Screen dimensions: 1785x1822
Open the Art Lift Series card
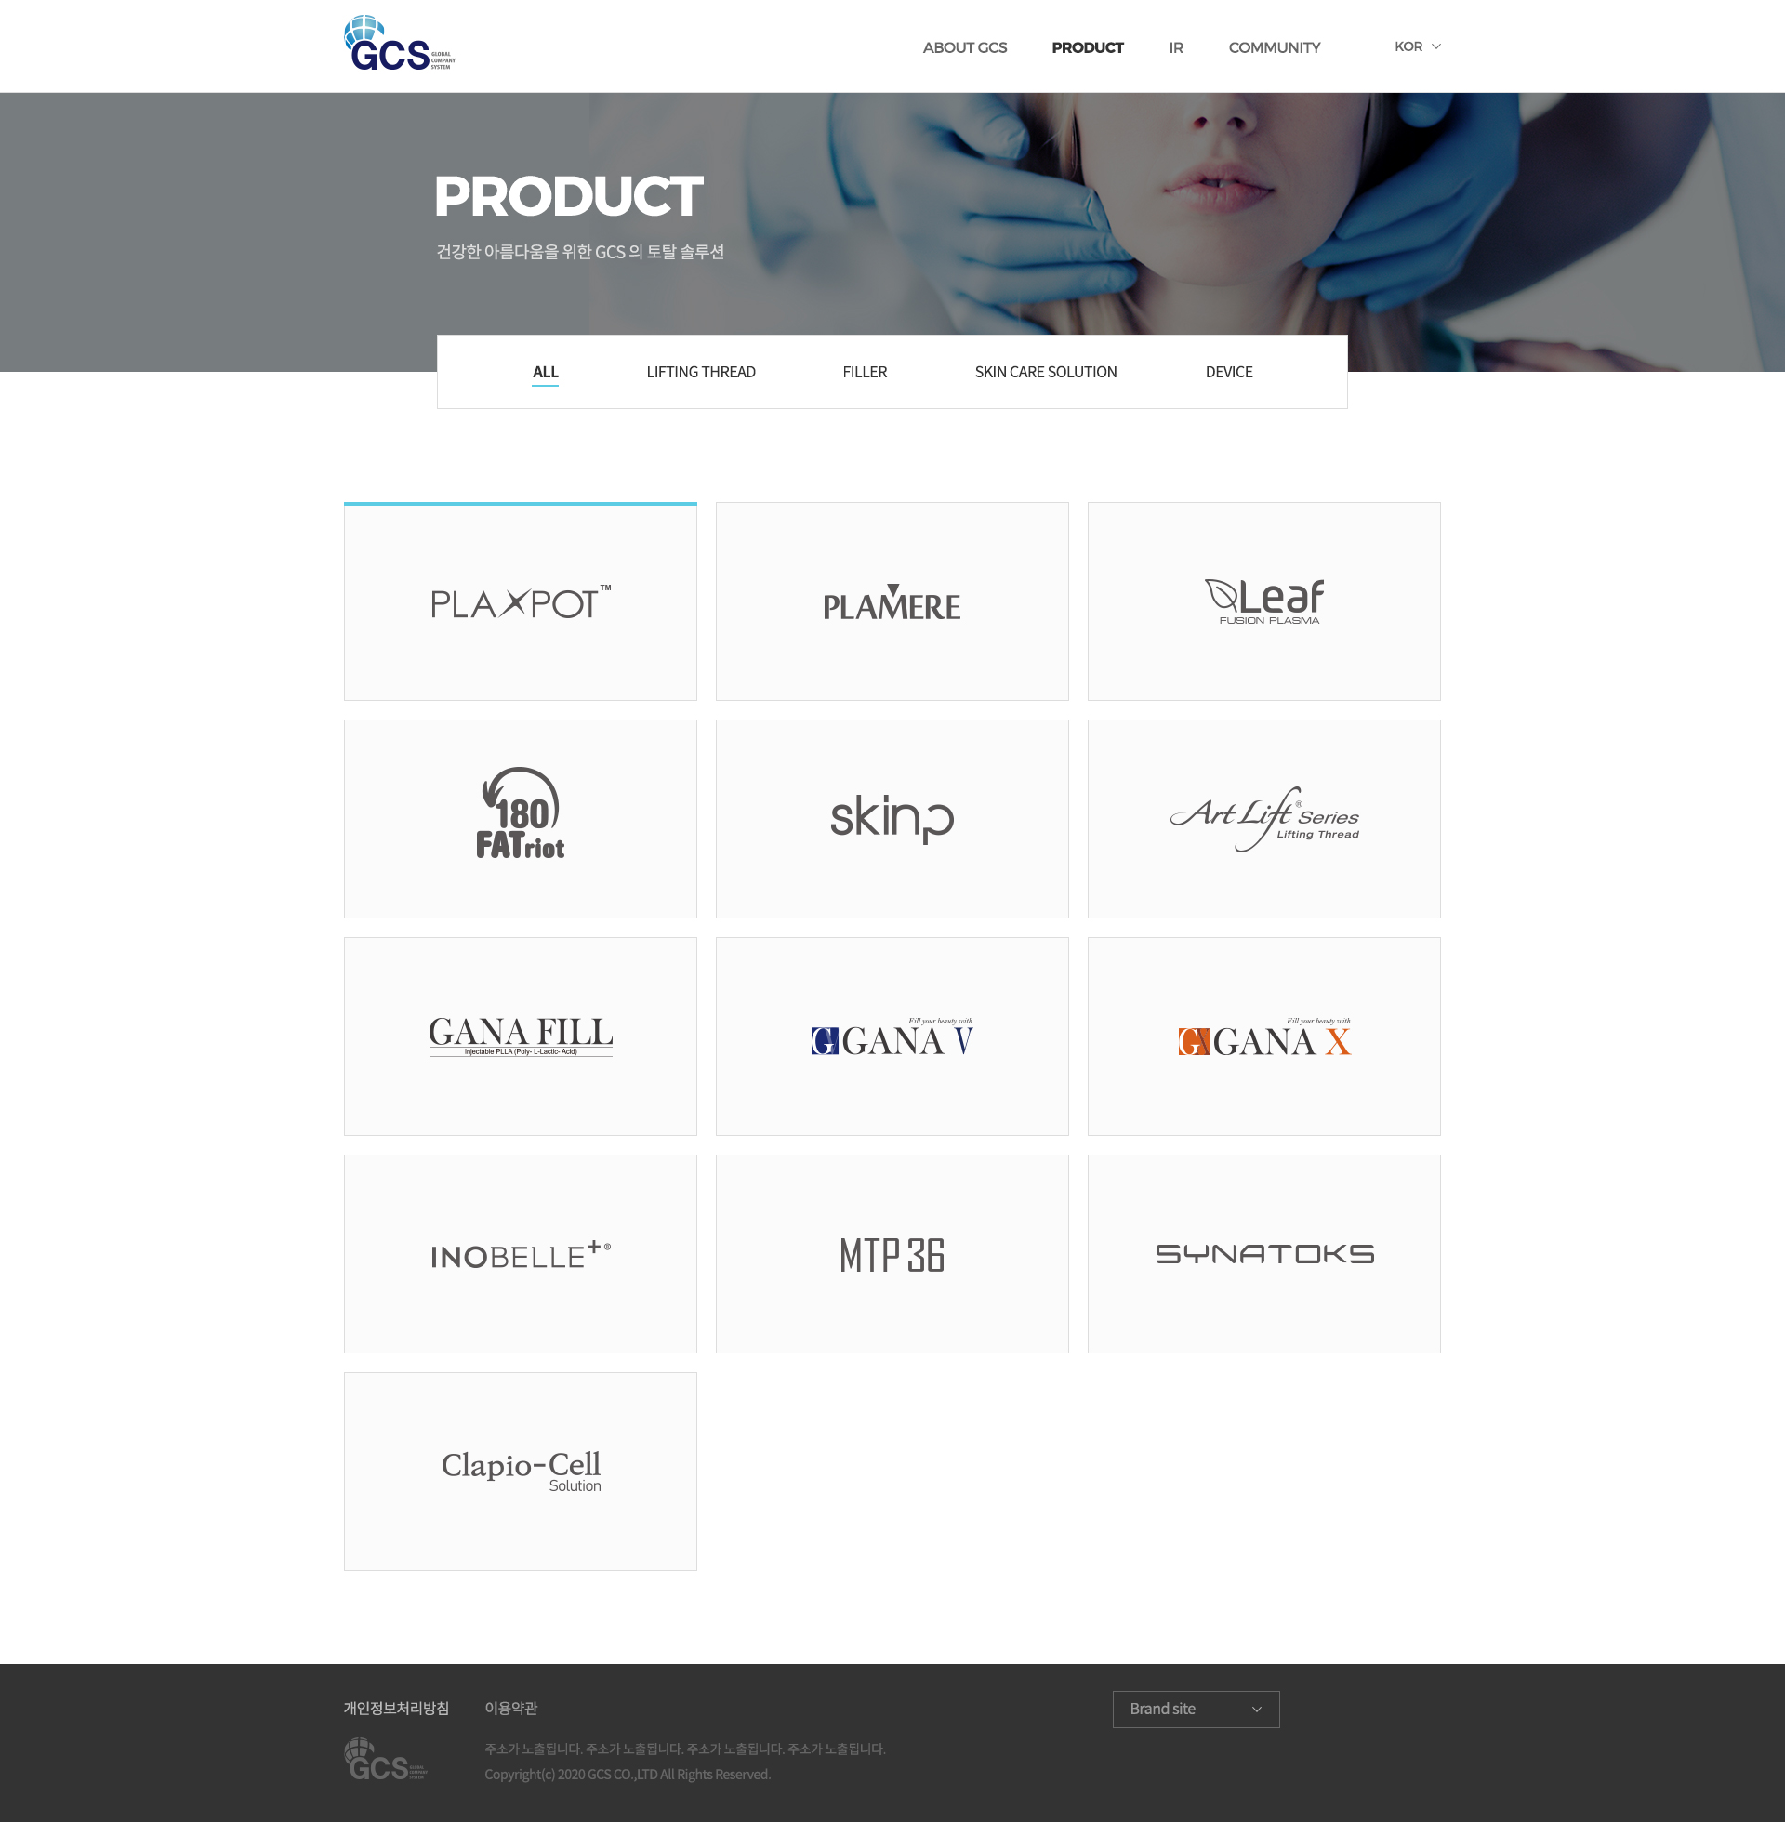1263,819
